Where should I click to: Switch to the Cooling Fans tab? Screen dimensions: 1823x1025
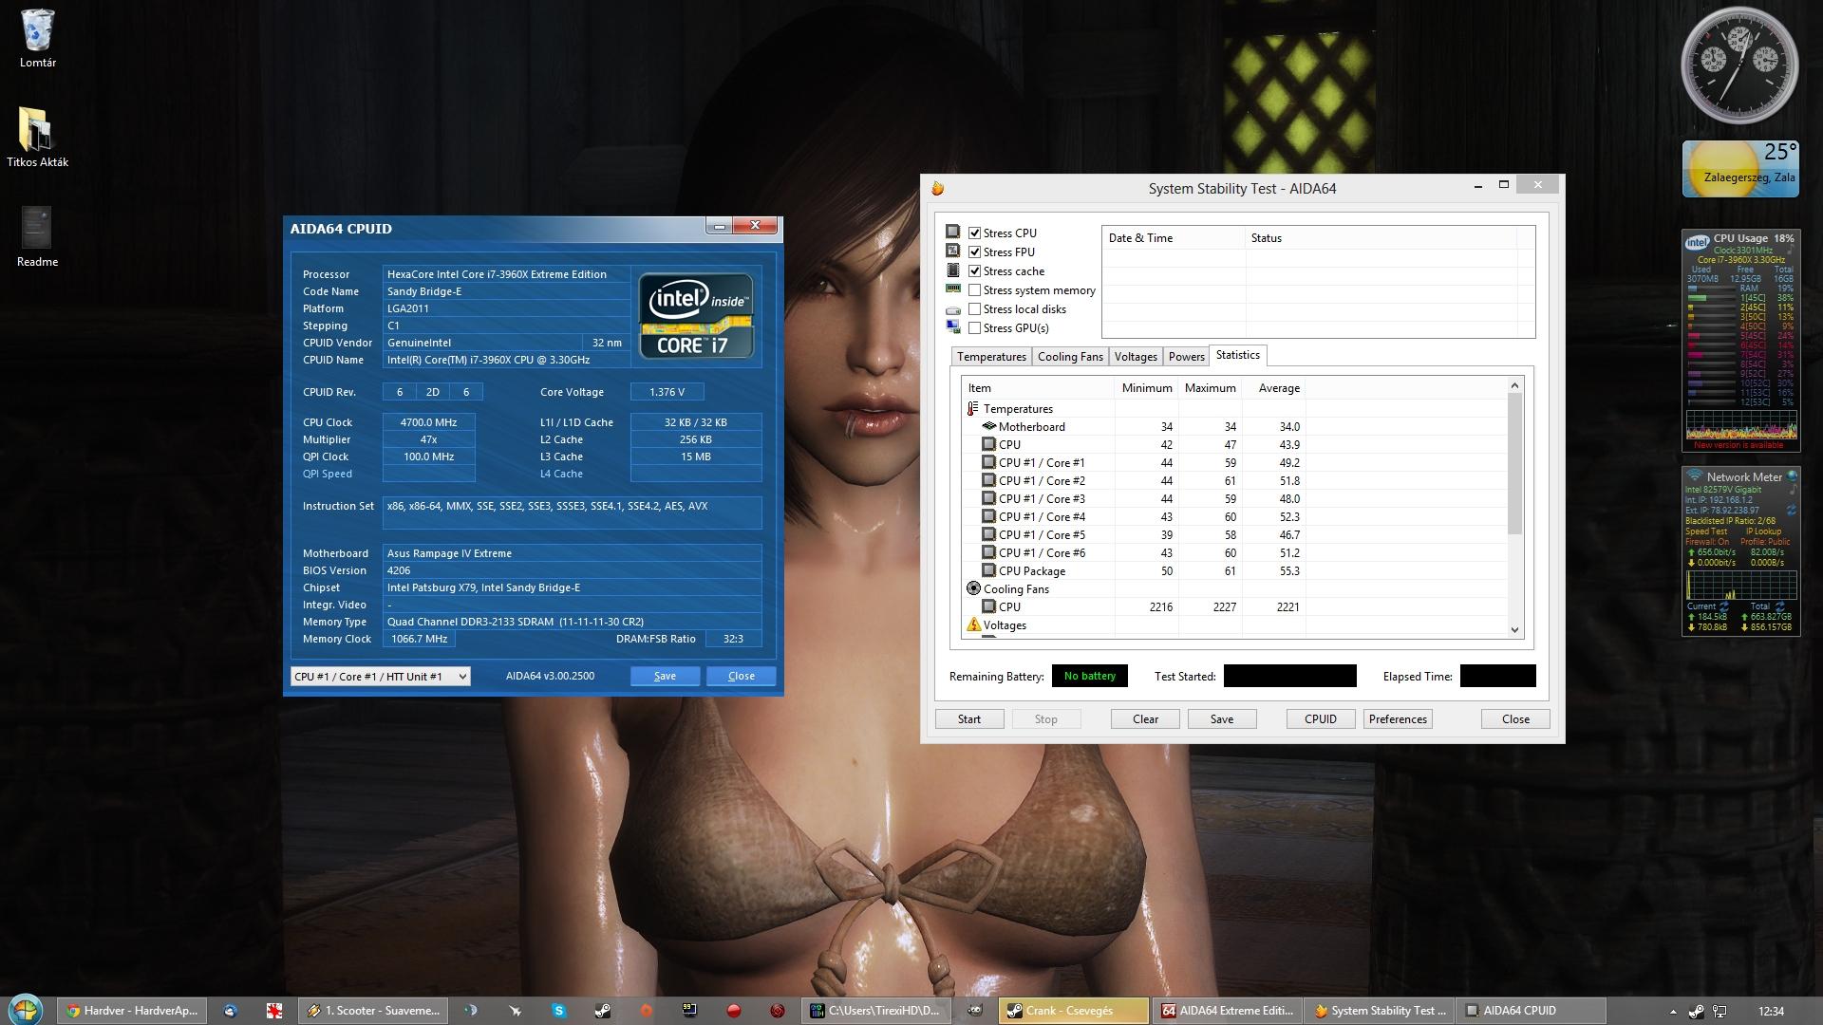tap(1070, 357)
